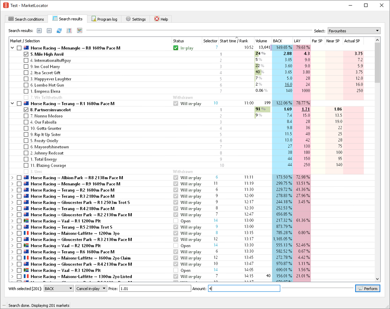390x309 pixels.
Task: Click flag of Maisons-Laffitte 1600m 2yo Claim
Action: tap(26, 258)
